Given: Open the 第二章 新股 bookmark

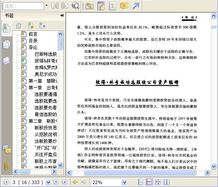Looking at the screenshot, I should pyautogui.click(x=43, y=121).
